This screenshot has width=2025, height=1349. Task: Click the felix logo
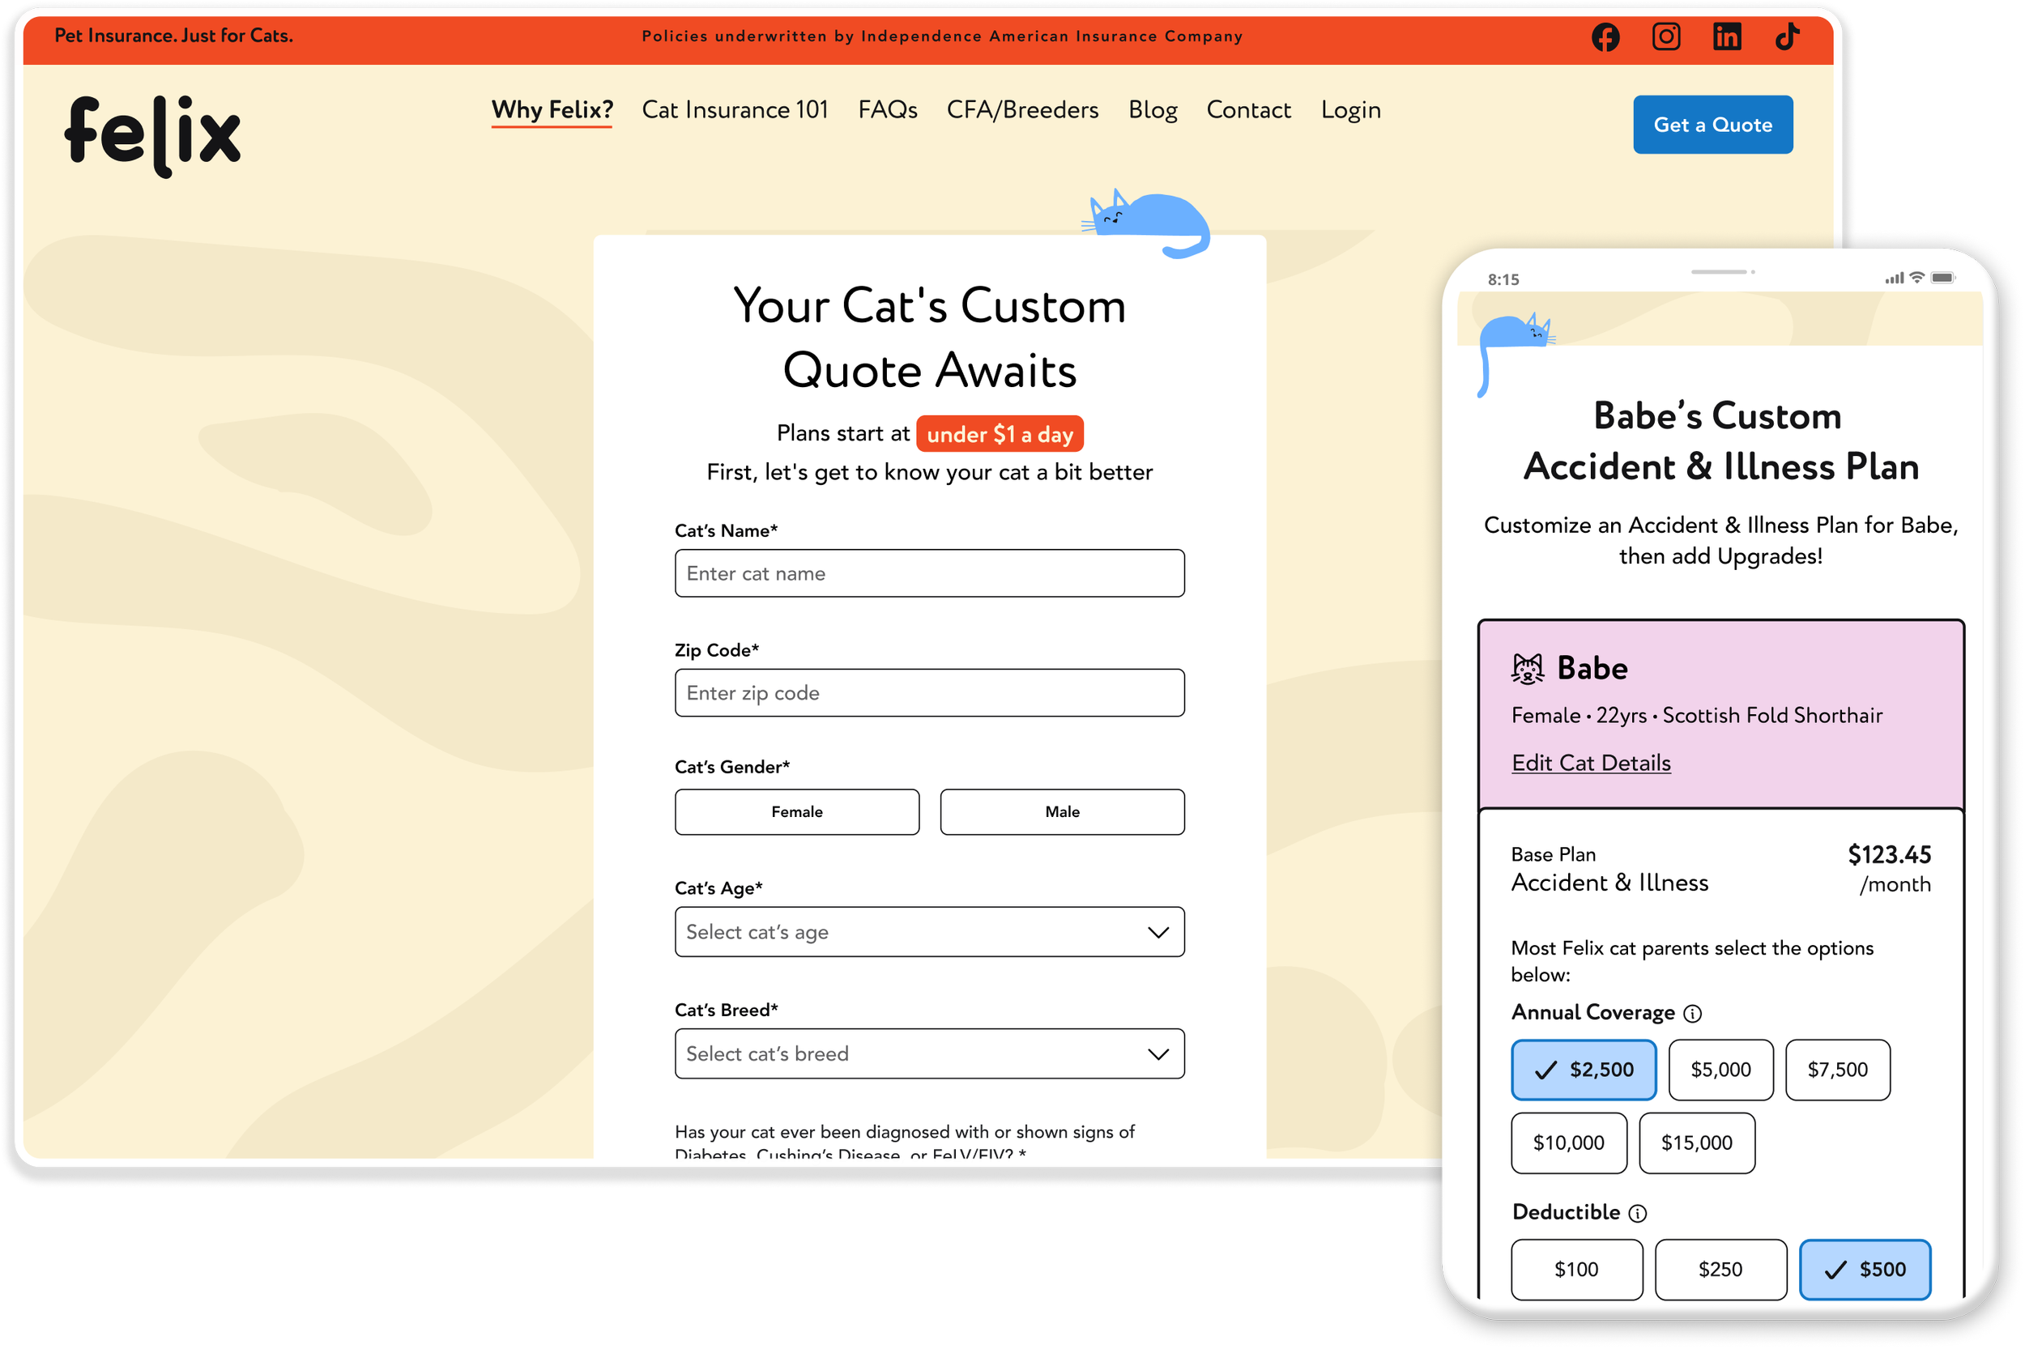153,135
